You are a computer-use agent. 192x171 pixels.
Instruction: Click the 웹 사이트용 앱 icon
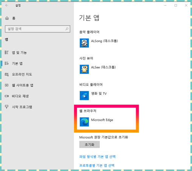pyautogui.click(x=6, y=85)
